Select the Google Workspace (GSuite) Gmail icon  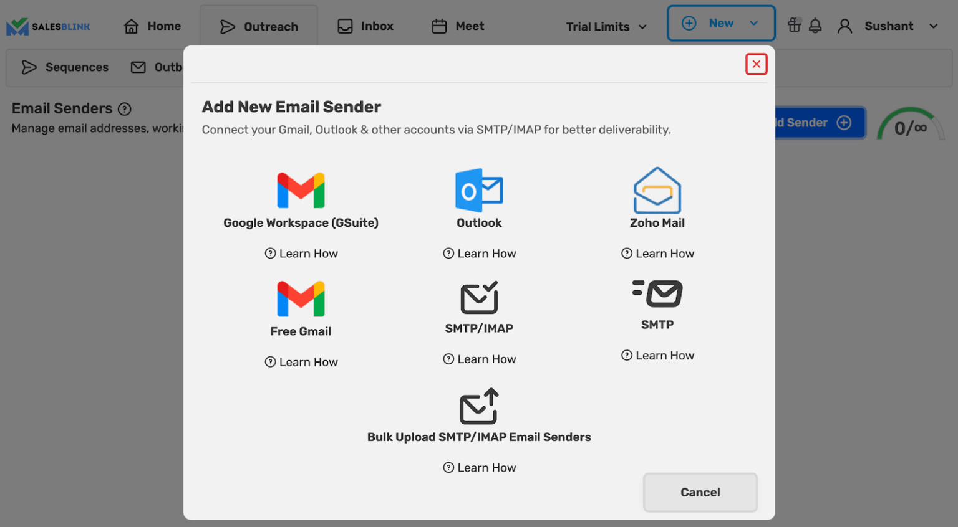301,190
